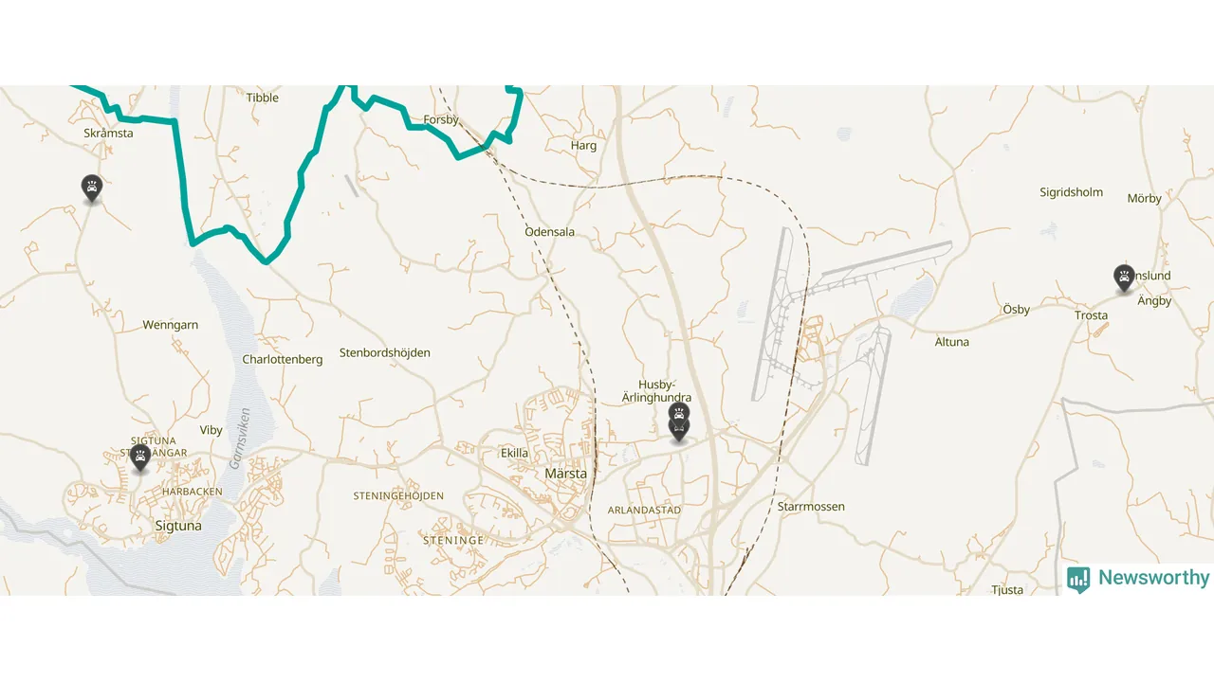
Task: Select the Forsby place label
Action: click(x=441, y=120)
